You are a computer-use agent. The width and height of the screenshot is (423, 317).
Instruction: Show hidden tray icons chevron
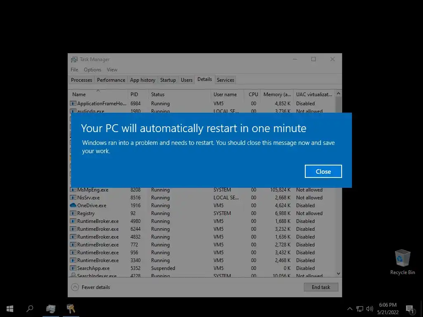pyautogui.click(x=350, y=309)
